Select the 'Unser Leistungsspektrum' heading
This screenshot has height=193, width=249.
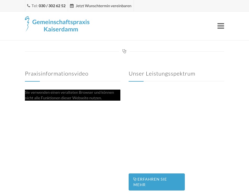point(162,74)
